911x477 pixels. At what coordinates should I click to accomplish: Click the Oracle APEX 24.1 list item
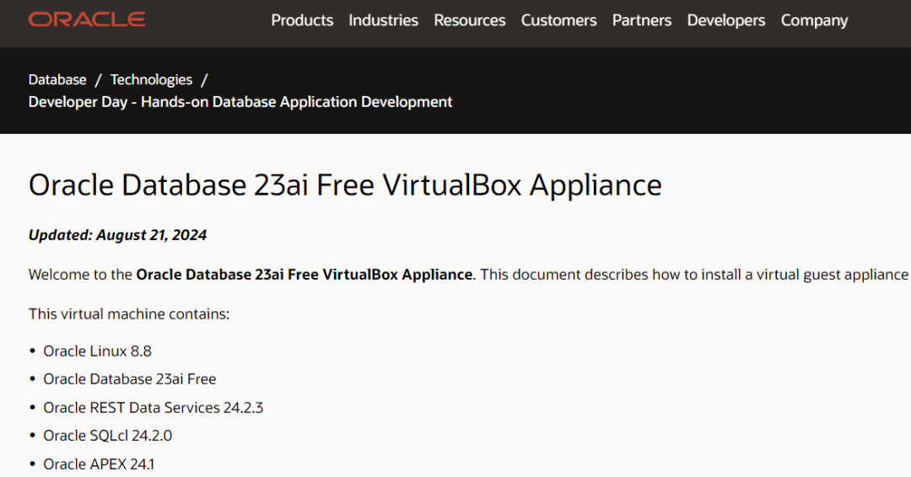[x=99, y=464]
